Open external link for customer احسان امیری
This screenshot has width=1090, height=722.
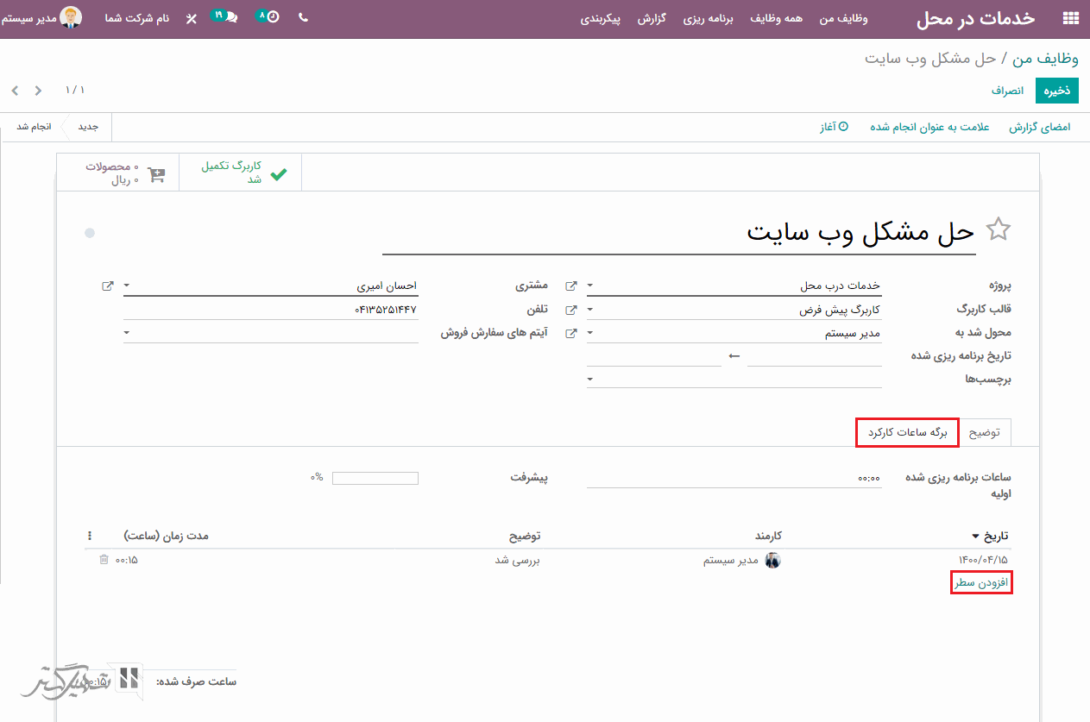point(107,286)
